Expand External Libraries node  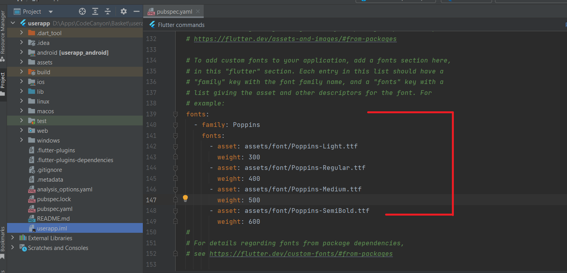pyautogui.click(x=12, y=238)
